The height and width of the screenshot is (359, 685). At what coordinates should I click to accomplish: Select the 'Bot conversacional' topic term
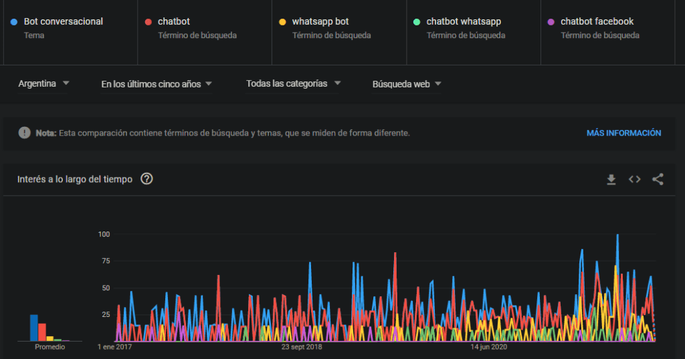click(x=64, y=21)
